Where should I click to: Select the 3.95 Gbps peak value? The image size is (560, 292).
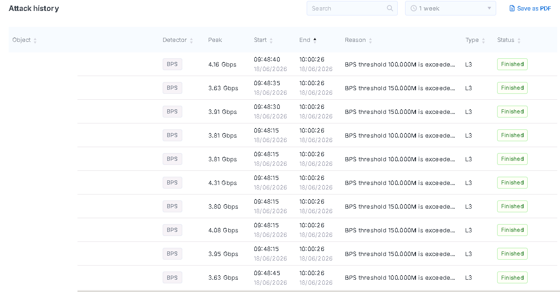click(223, 254)
